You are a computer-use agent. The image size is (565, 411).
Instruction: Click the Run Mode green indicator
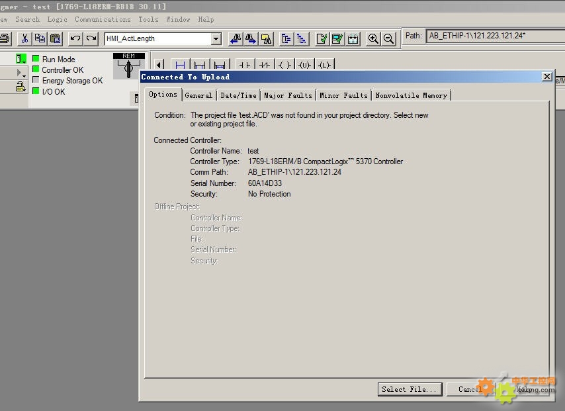(36, 58)
